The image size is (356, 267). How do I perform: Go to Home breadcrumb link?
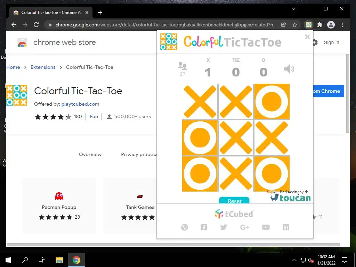13,67
